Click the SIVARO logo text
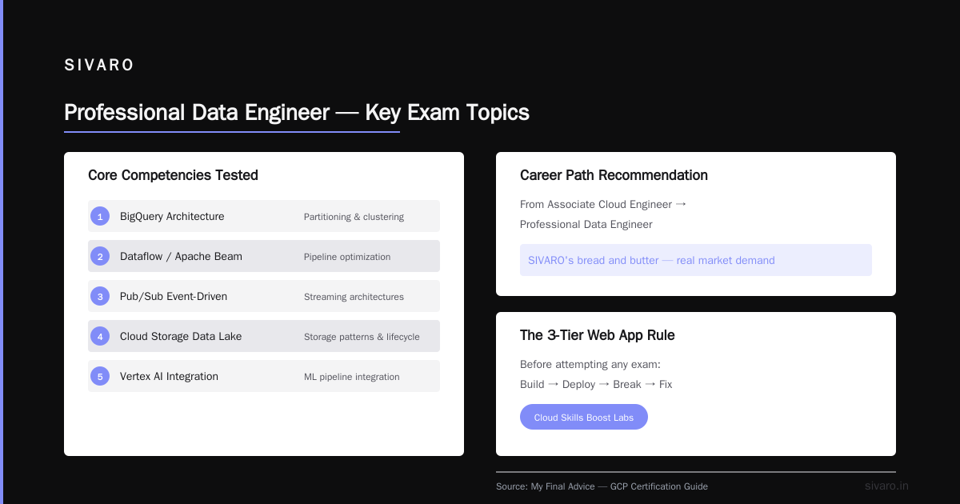960x504 pixels. tap(99, 65)
